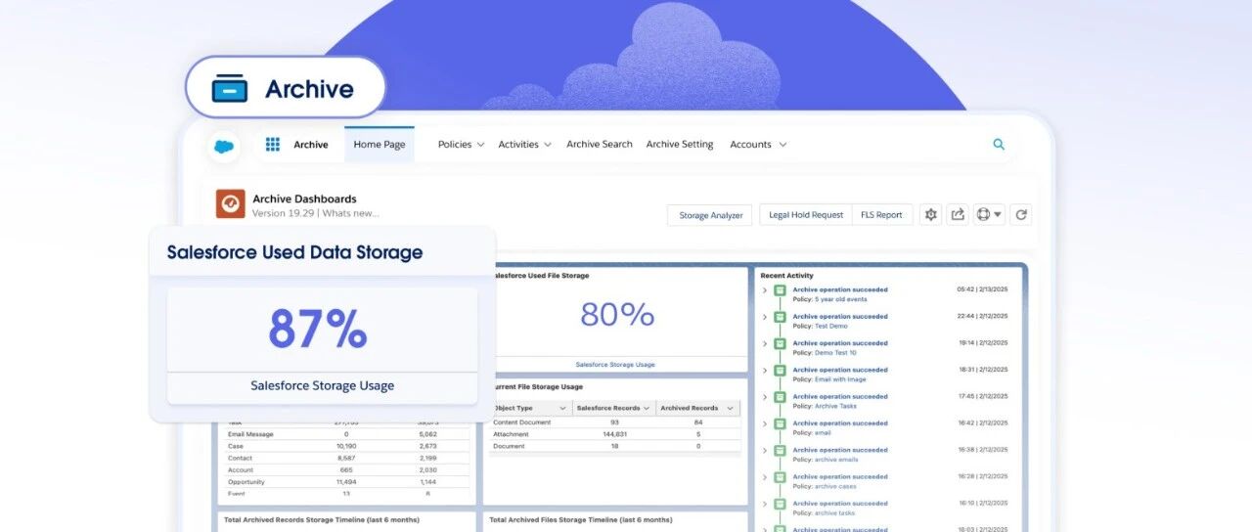Screen dimensions: 1252x532
Task: Click 'Archive operation succeeded' at 16:42
Action: 840,423
